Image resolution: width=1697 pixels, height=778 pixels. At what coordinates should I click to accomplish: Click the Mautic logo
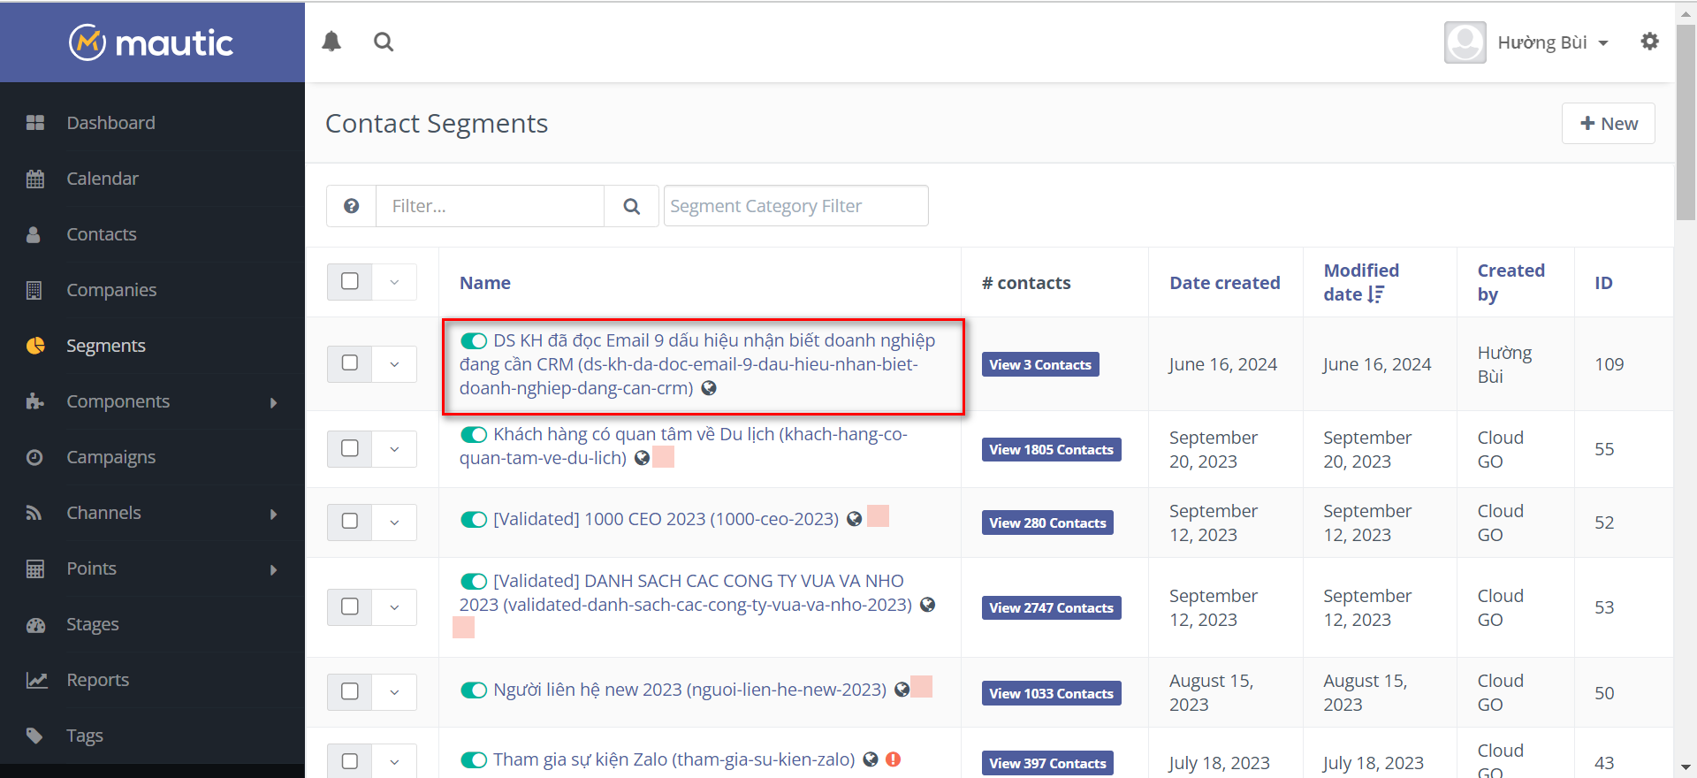pos(152,42)
